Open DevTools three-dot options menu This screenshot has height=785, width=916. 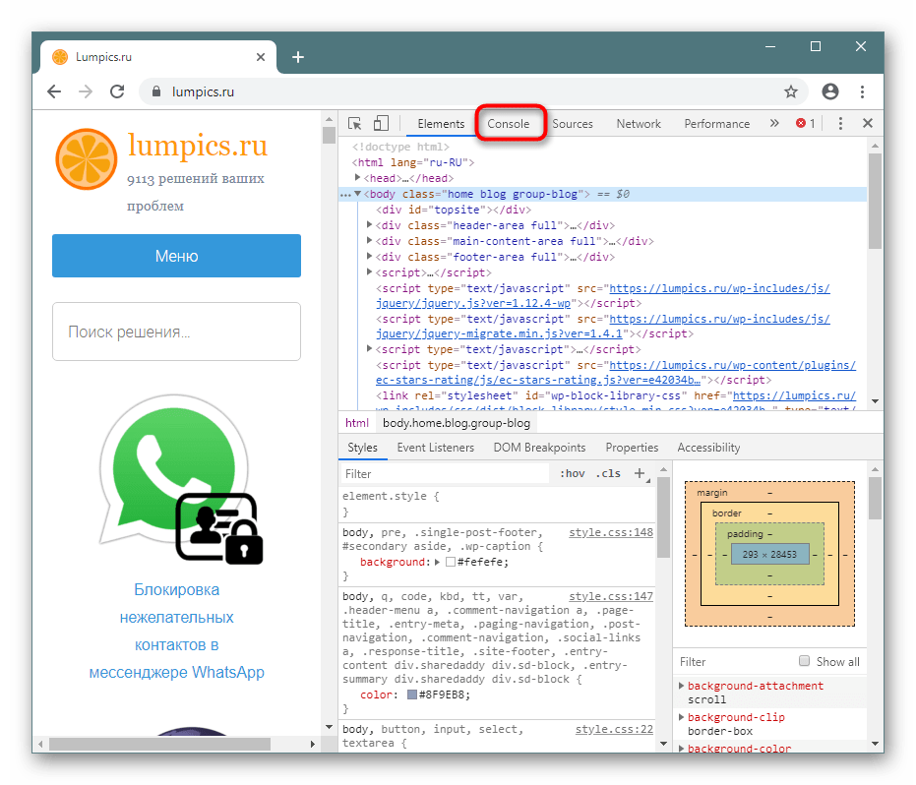[840, 124]
